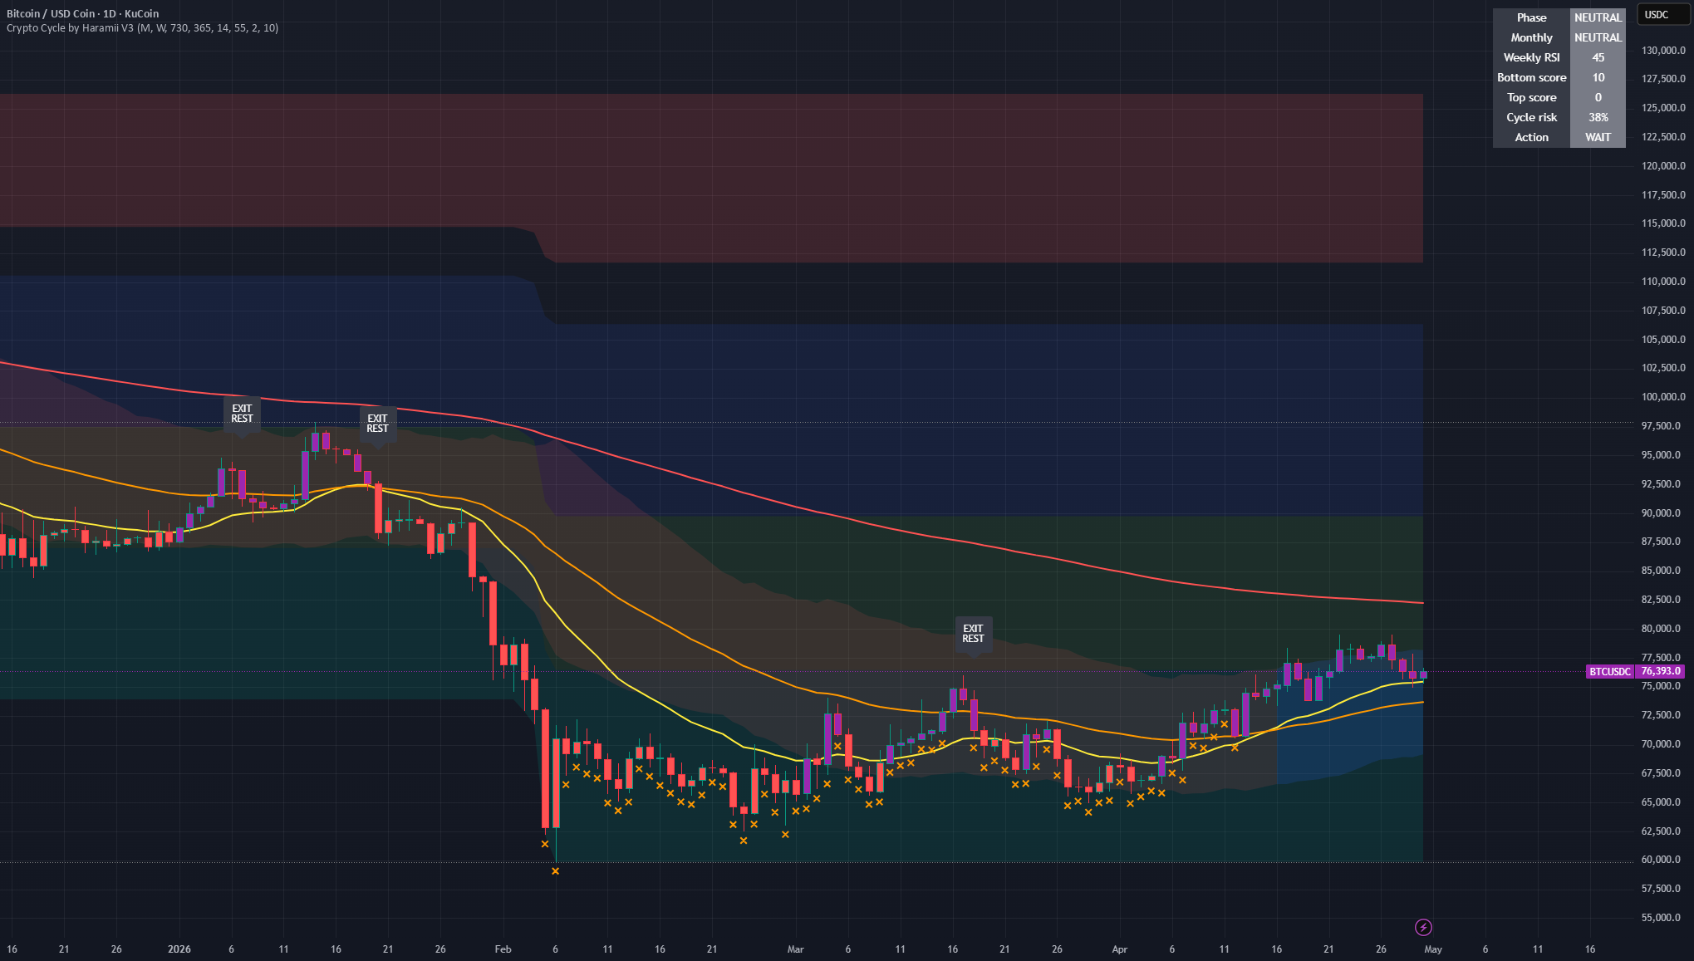Click the Feb label on time axis

coord(503,949)
